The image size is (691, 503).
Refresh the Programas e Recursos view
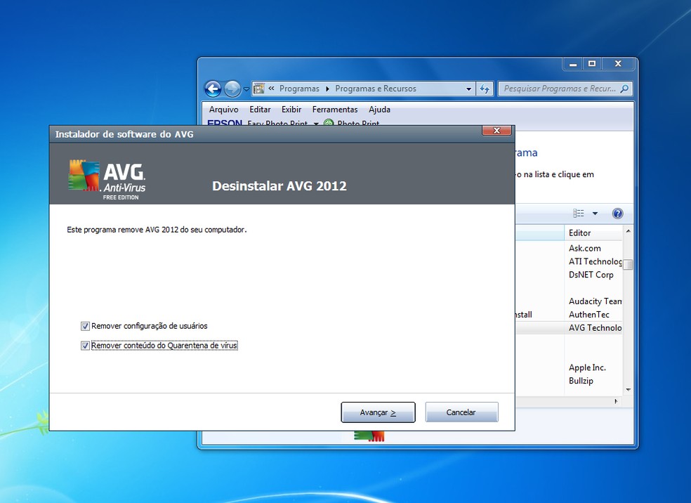click(x=485, y=89)
